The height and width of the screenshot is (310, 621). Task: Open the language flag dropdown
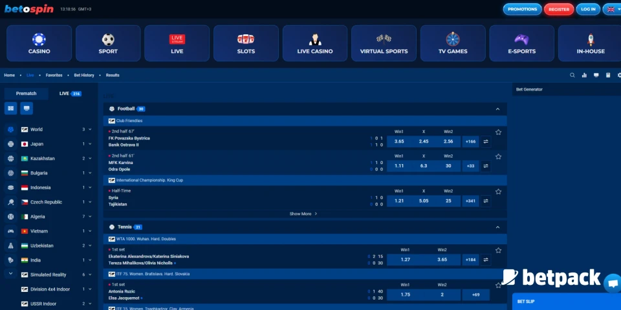pyautogui.click(x=611, y=9)
